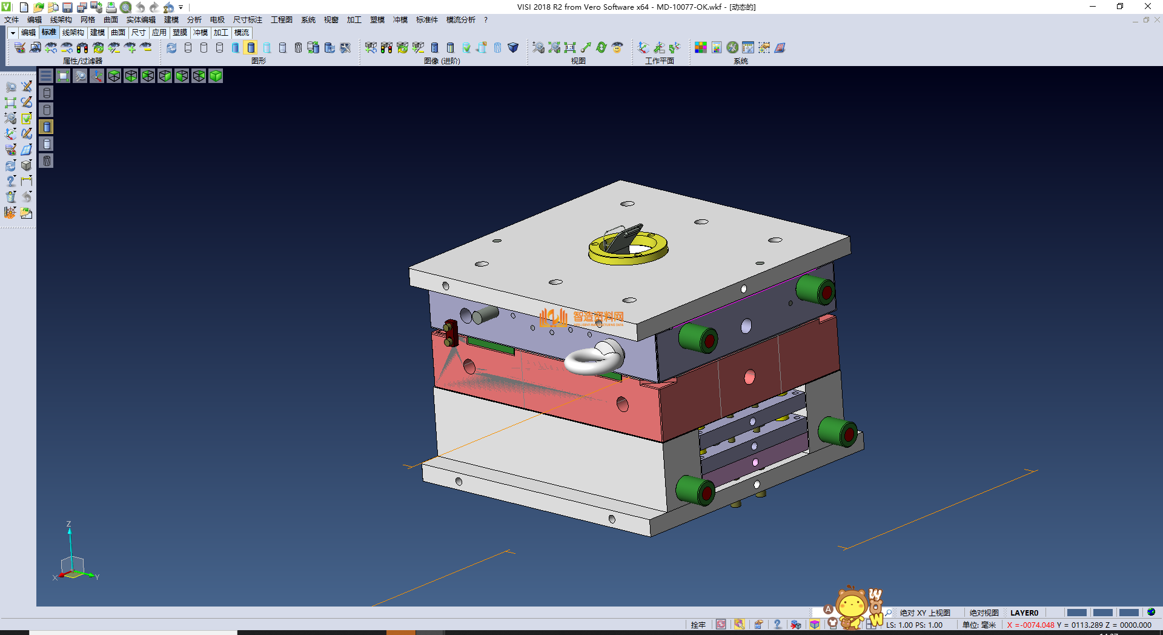Open the quick access toolbar dropdown arrow

[x=181, y=7]
